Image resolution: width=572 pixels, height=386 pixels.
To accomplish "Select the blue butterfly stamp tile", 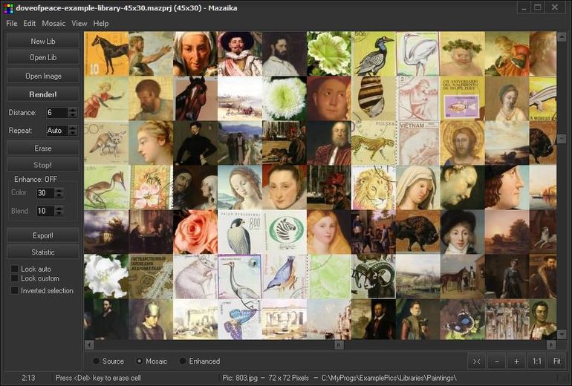I will coord(240,319).
